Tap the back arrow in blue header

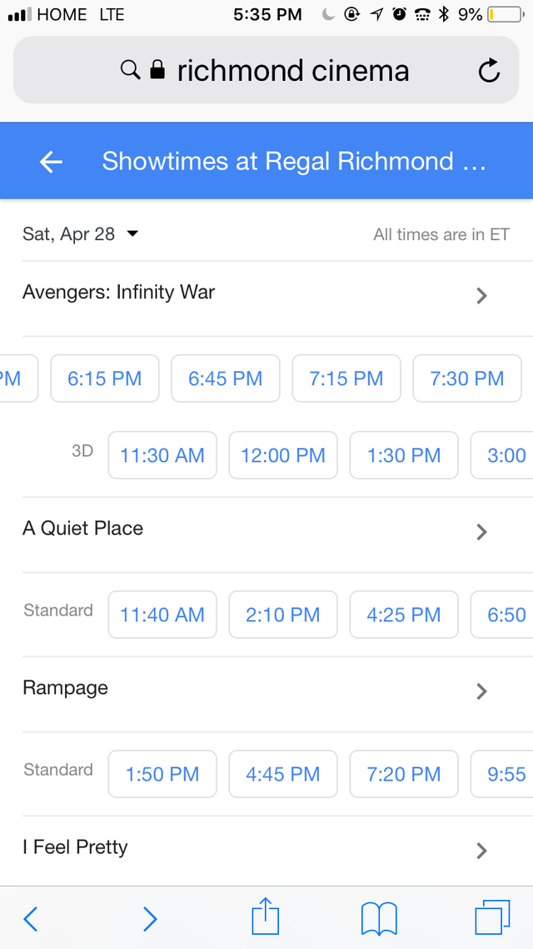[x=51, y=162]
